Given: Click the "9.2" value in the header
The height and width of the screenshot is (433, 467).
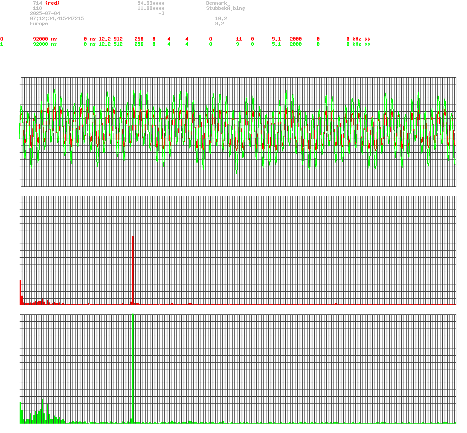Looking at the screenshot, I should click(220, 23).
